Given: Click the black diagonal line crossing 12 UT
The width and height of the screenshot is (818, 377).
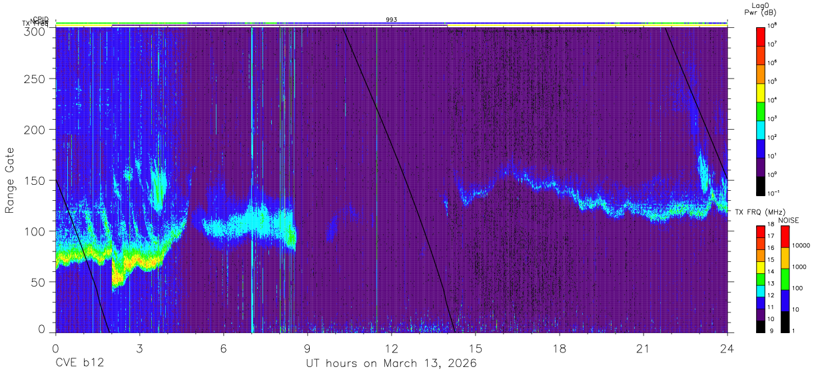Looking at the screenshot, I should tap(398, 180).
